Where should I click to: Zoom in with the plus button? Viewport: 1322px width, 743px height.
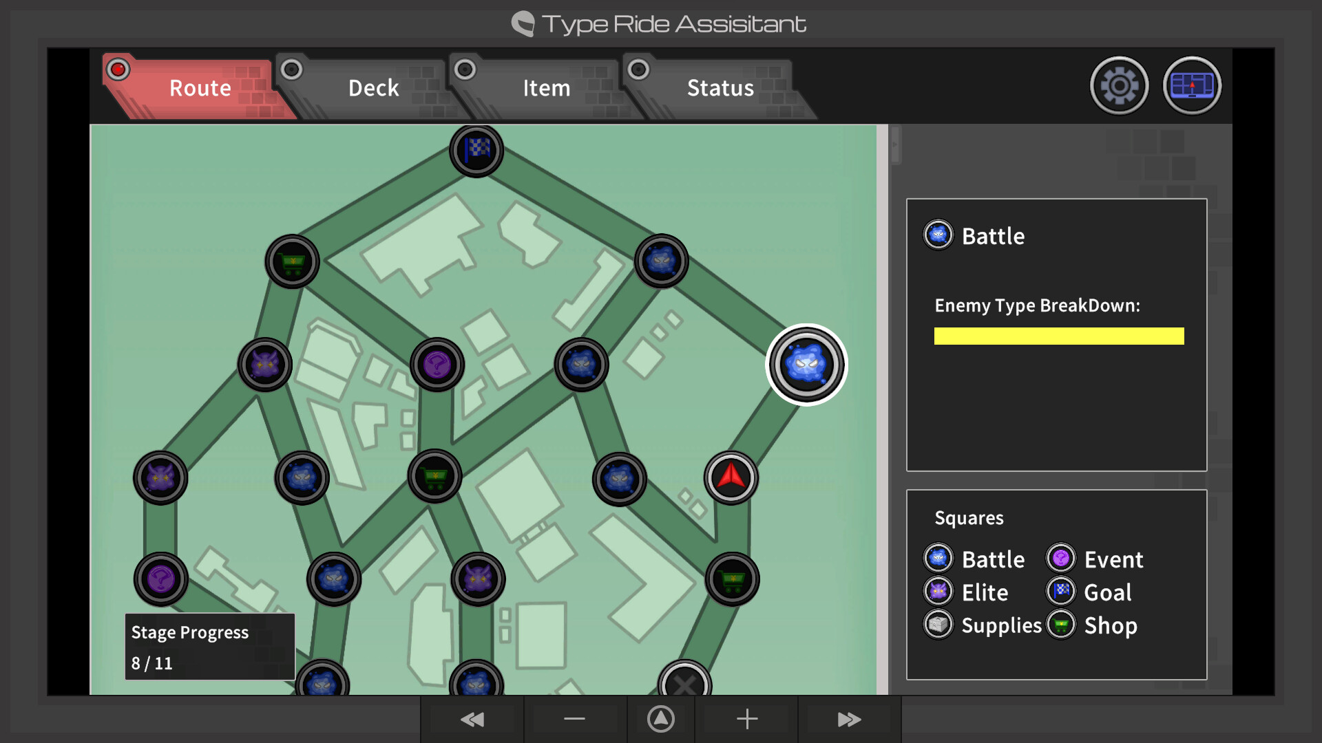tap(746, 718)
